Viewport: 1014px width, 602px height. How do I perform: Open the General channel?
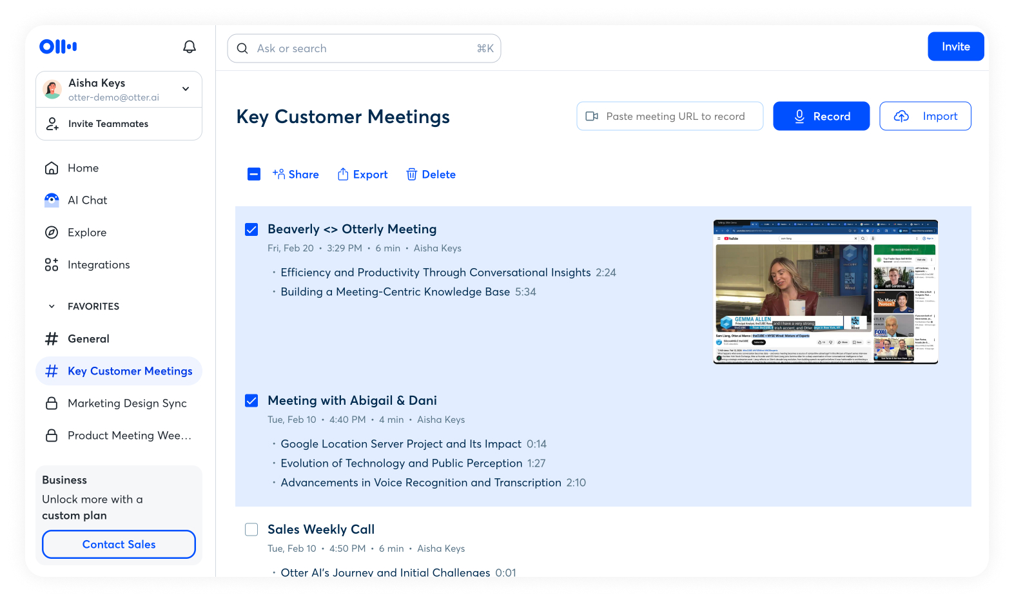(x=88, y=339)
